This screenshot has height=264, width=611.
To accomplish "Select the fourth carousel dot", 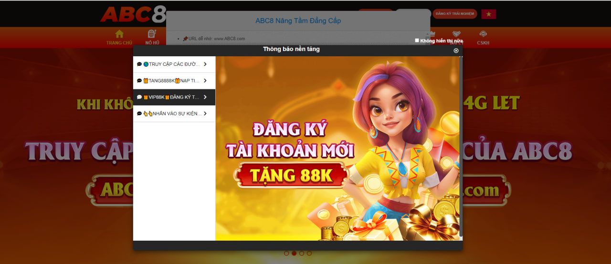I will coord(309,254).
